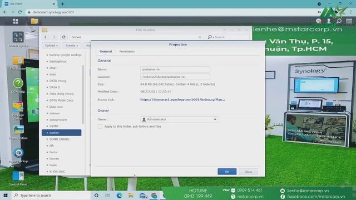Go back in File Station navigation
Screen dimensions: 356x200
(x=46, y=37)
